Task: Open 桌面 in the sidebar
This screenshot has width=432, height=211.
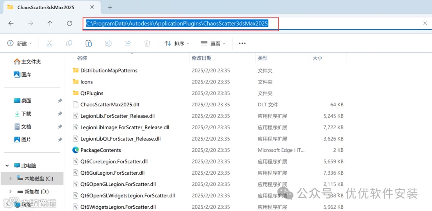Action: pos(22,101)
